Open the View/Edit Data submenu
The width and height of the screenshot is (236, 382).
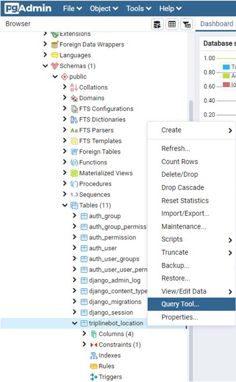pyautogui.click(x=191, y=291)
